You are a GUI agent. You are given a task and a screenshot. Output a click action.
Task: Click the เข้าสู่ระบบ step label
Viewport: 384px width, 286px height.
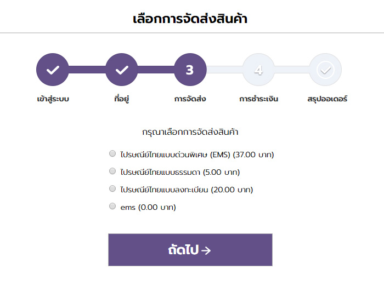point(53,99)
